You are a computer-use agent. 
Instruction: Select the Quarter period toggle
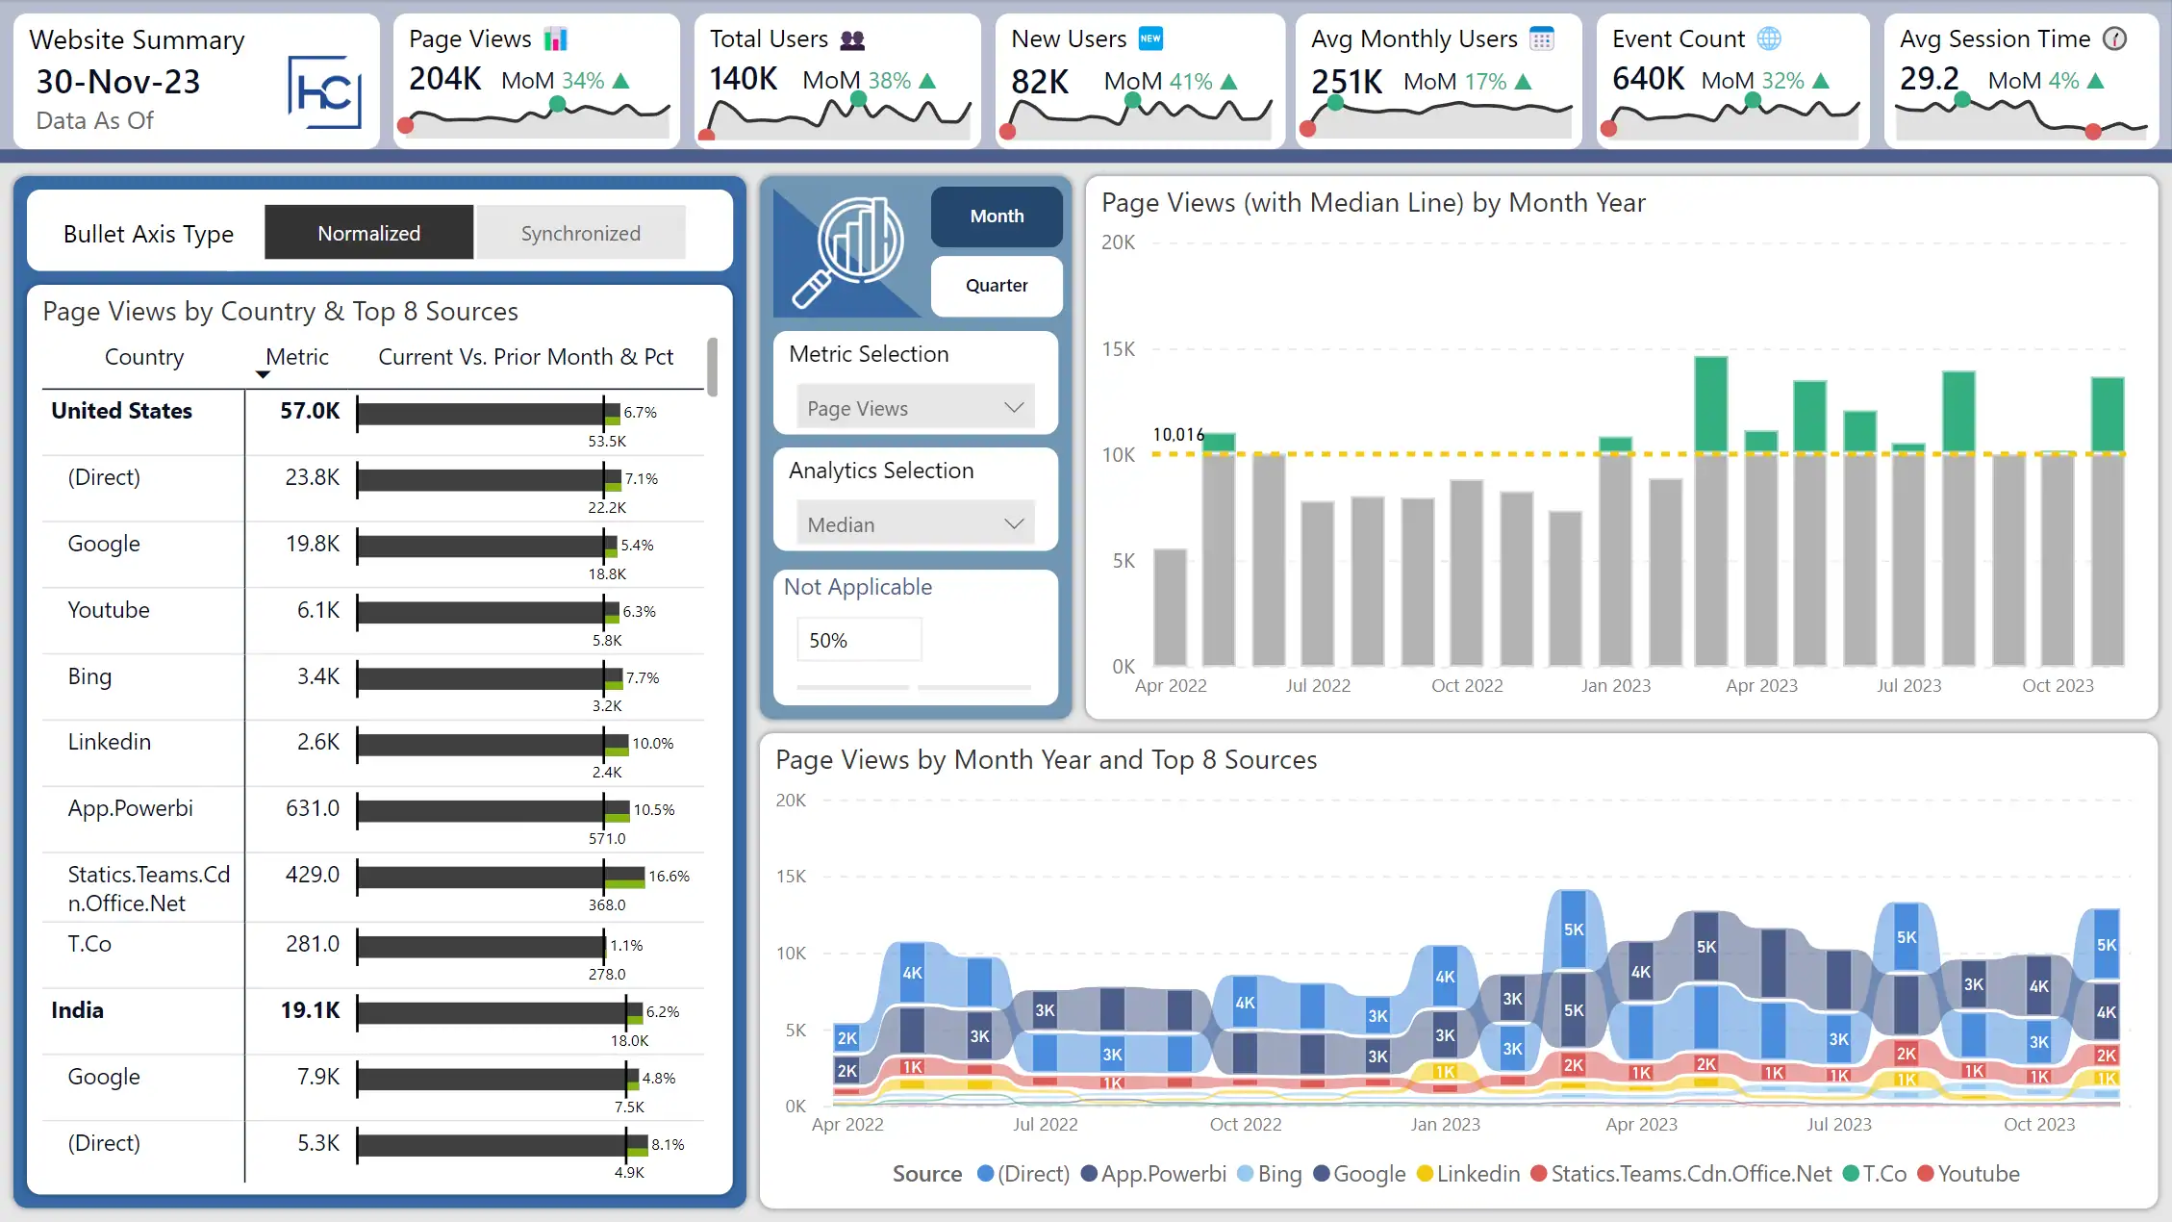point(997,286)
